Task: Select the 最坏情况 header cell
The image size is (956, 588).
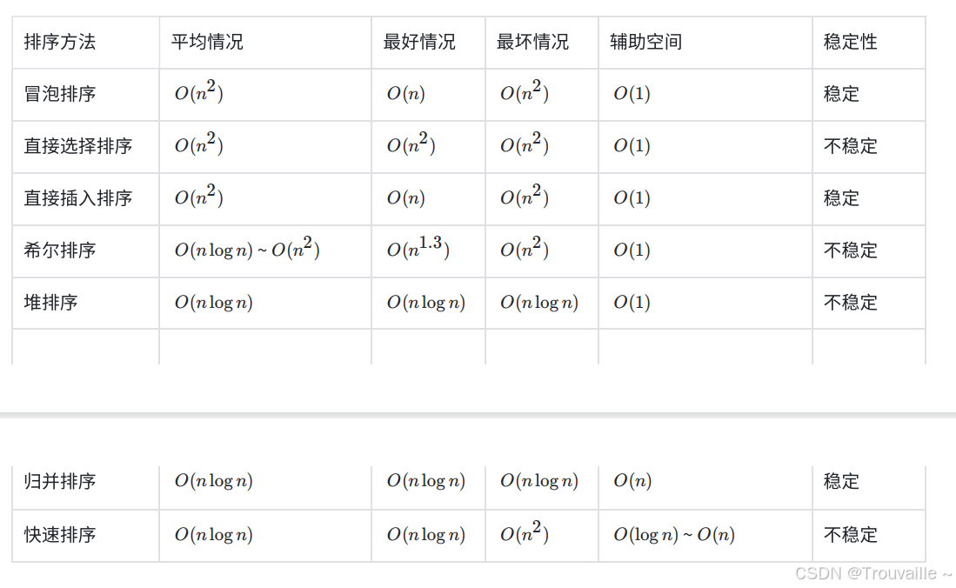Action: pos(532,42)
